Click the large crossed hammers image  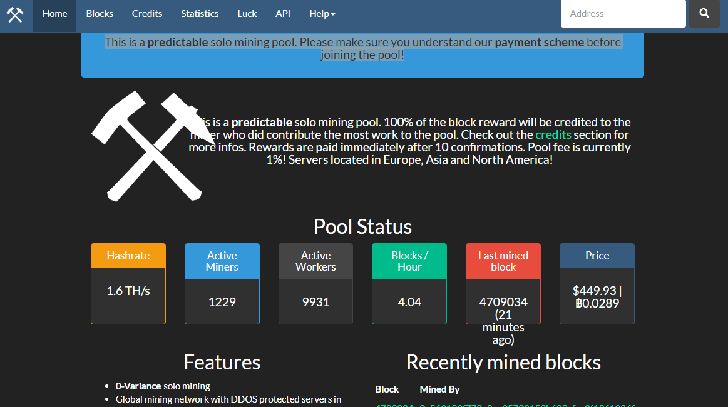tap(148, 146)
